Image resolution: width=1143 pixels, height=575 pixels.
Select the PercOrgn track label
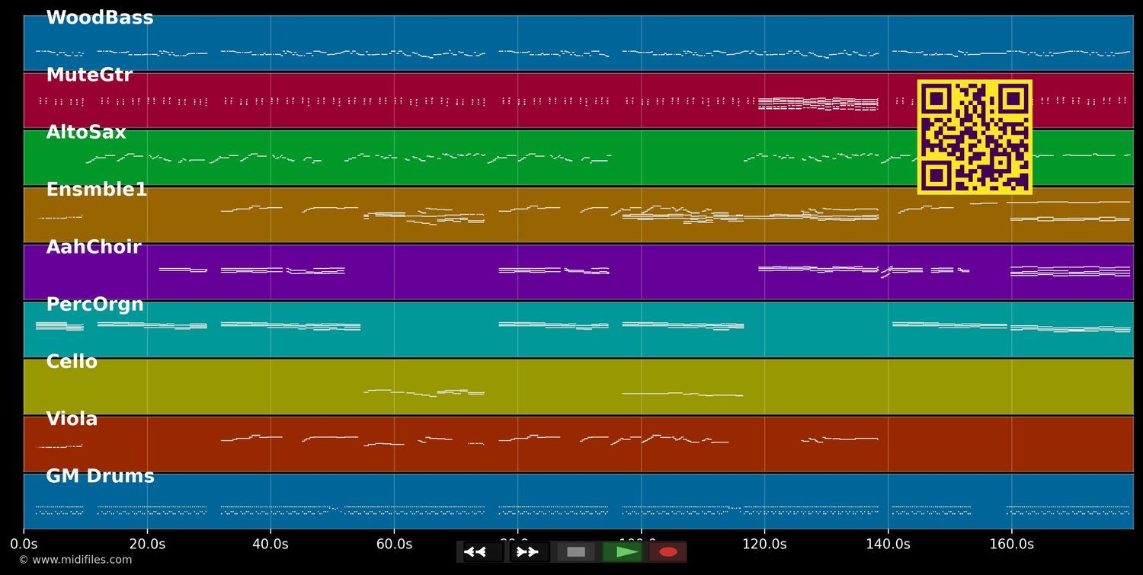[x=94, y=305]
